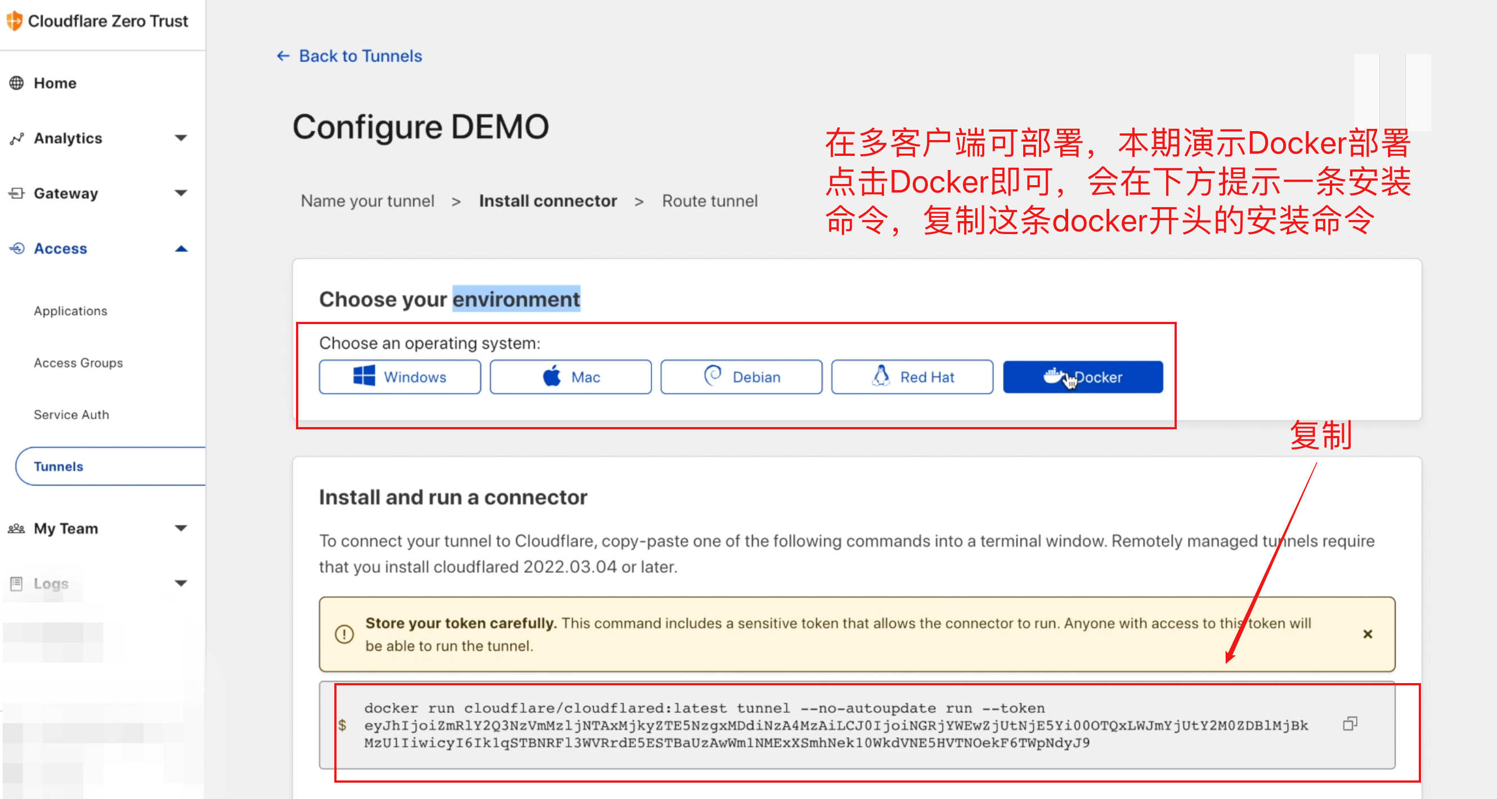Collapse the Access section

[181, 248]
